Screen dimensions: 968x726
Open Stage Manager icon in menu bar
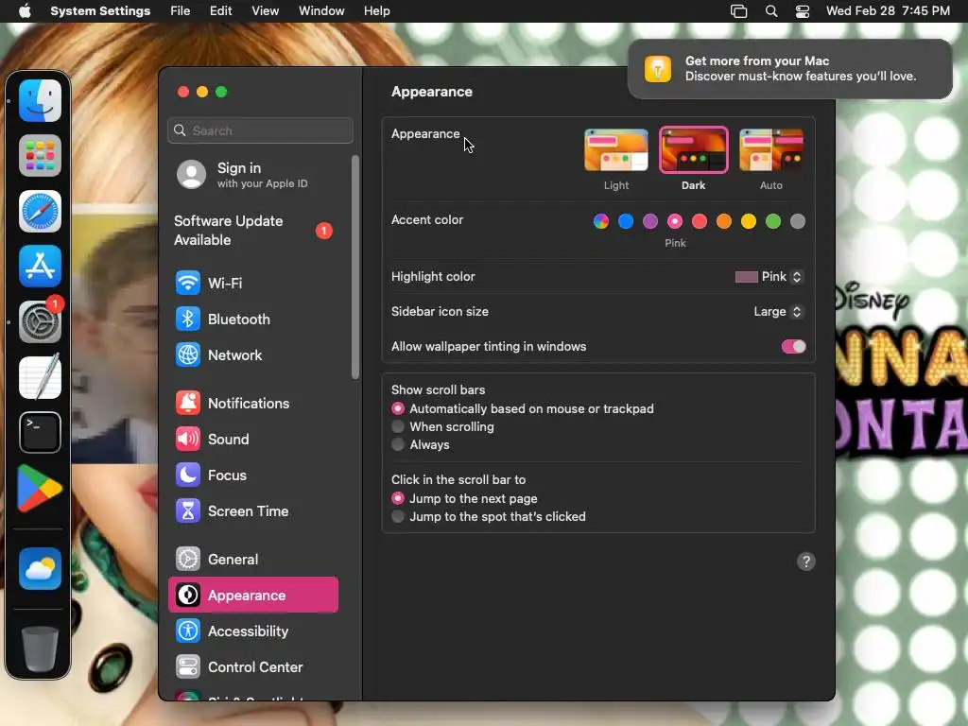pos(739,11)
